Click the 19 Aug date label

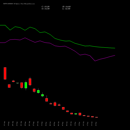9,123
